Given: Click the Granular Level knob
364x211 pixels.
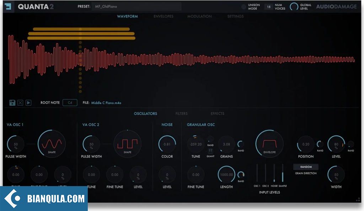Looking at the screenshot, I should click(336, 144).
